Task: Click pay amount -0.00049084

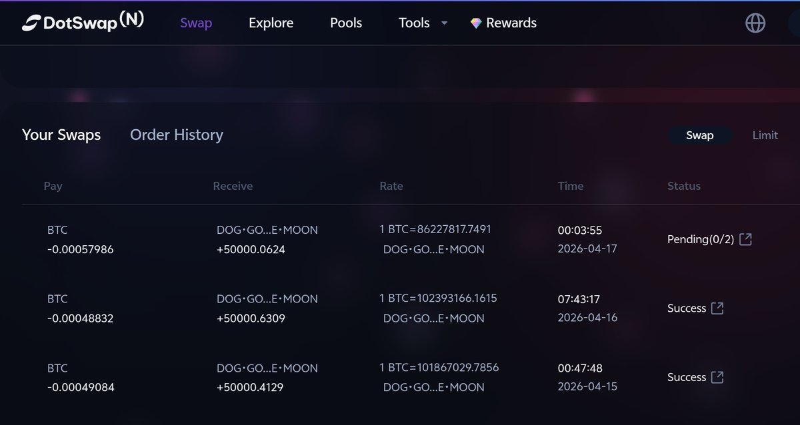Action: coord(81,387)
